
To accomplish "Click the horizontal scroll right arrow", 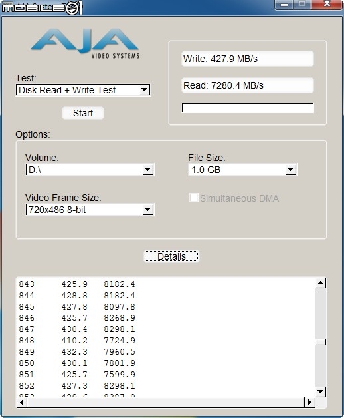I will point(309,402).
